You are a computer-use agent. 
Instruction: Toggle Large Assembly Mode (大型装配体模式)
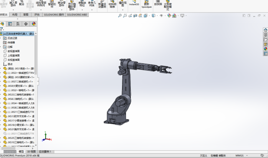point(168,6)
